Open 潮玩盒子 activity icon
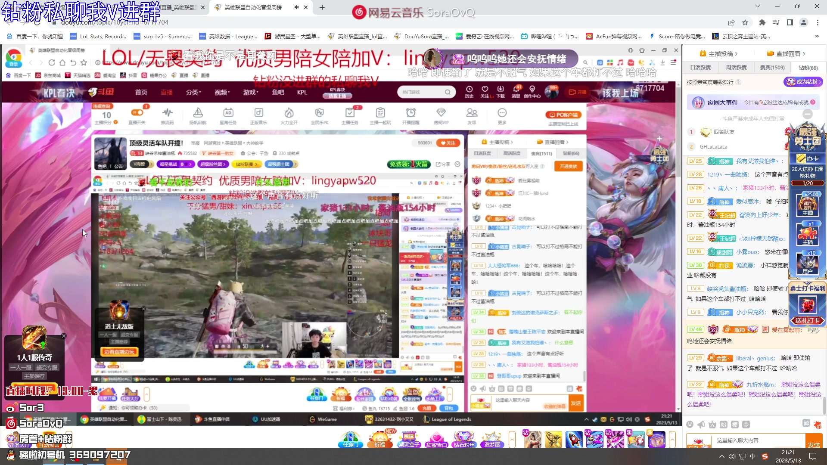 click(408, 439)
